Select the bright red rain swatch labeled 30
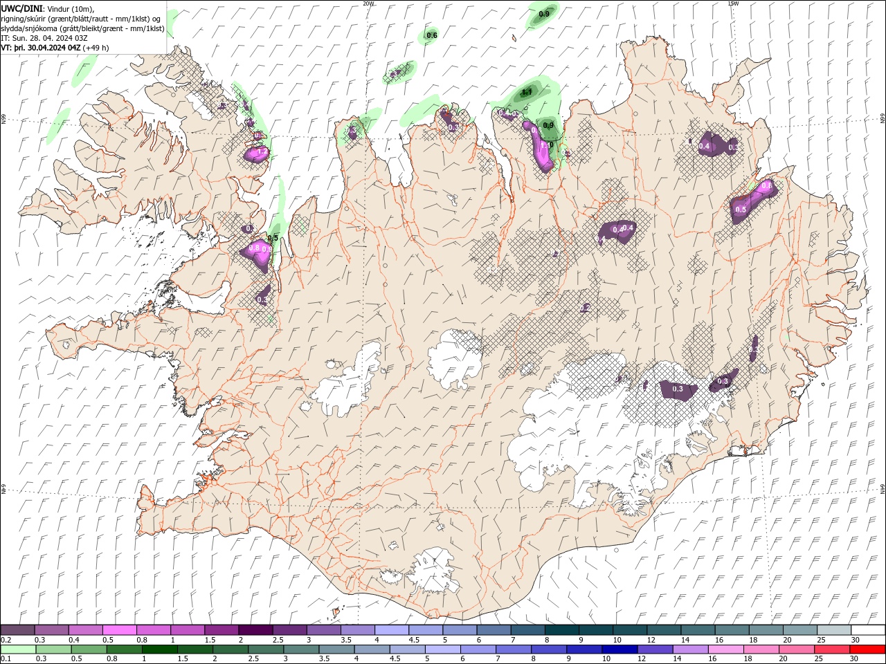The width and height of the screenshot is (886, 664). (x=867, y=649)
